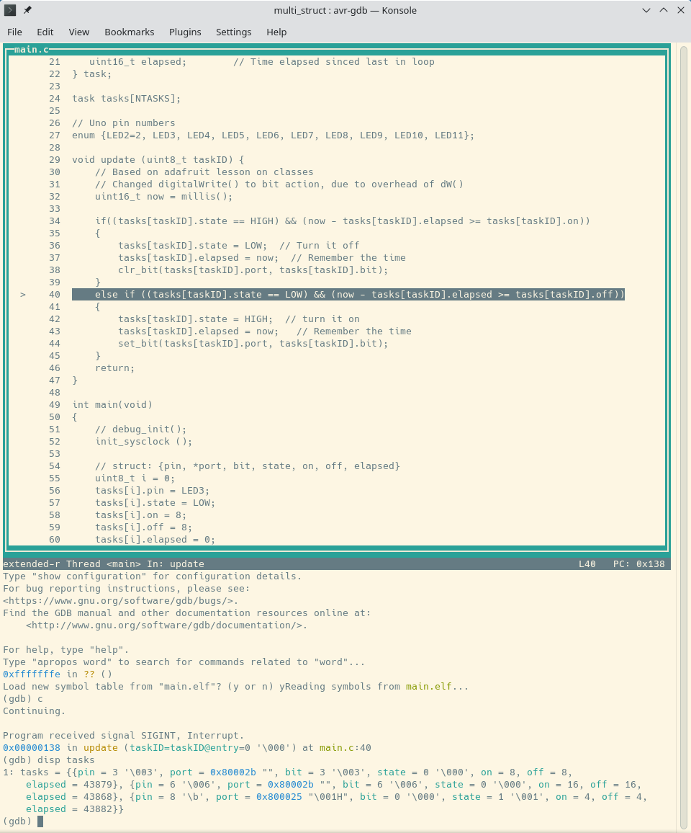The image size is (691, 833).
Task: Click the '(gdb) disp tasks' command line
Action: point(49,759)
